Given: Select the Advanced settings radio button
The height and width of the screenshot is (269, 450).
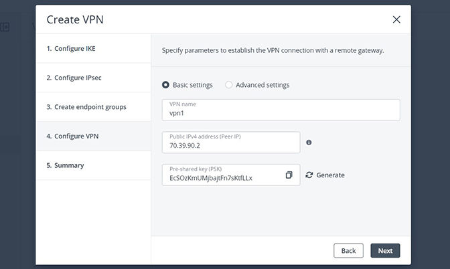Looking at the screenshot, I should point(229,85).
